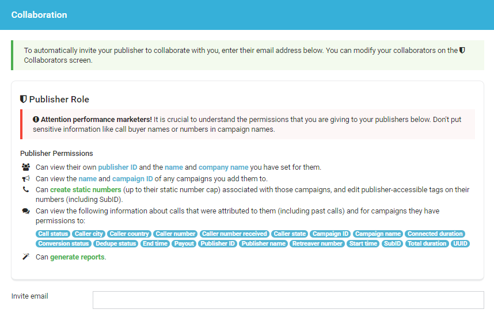Click the magic wand reports icon
Image resolution: width=494 pixels, height=313 pixels.
[26, 257]
